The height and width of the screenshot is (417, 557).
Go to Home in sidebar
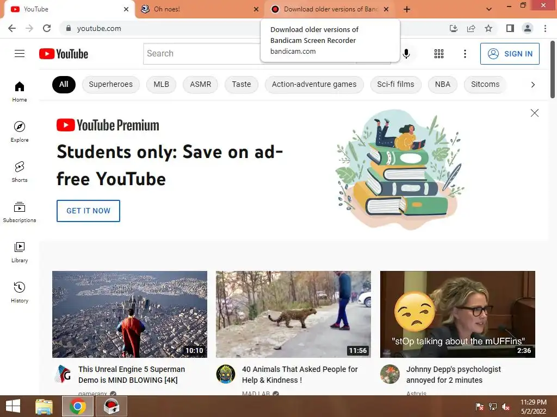20,91
